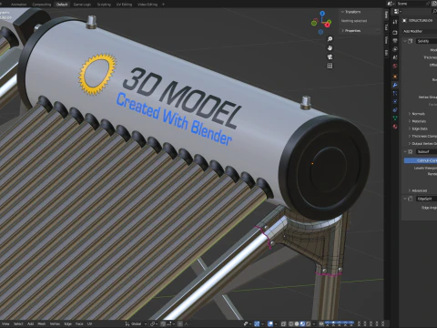Switch to the Animation workspace tab
Viewport: 437px width, 328px height.
click(18, 5)
